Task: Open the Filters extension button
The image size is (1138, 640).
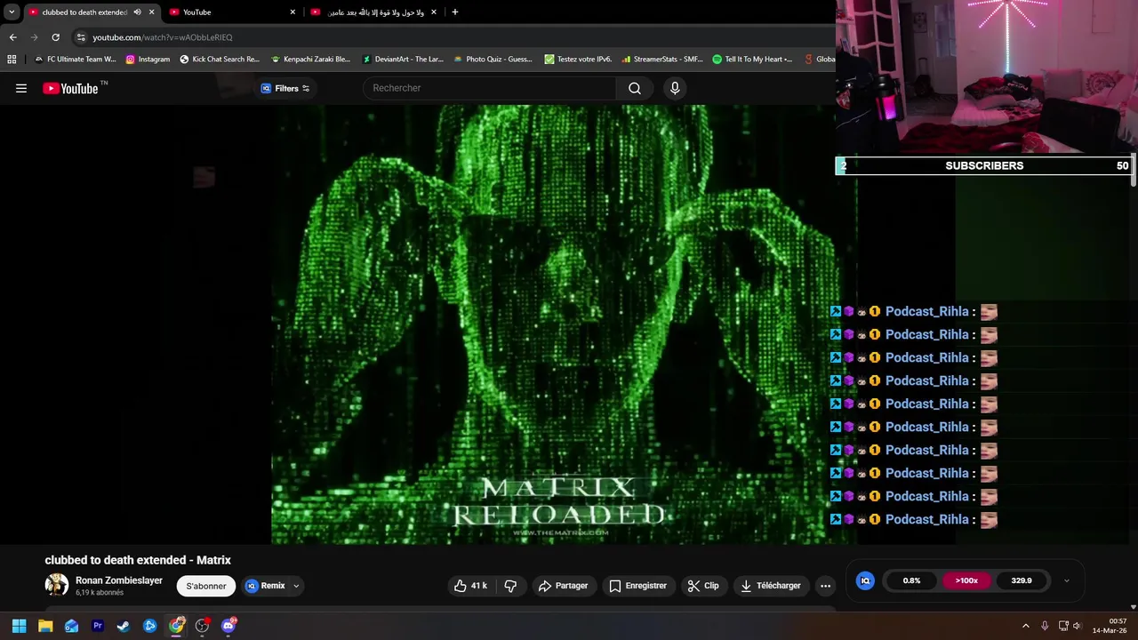Action: [285, 88]
